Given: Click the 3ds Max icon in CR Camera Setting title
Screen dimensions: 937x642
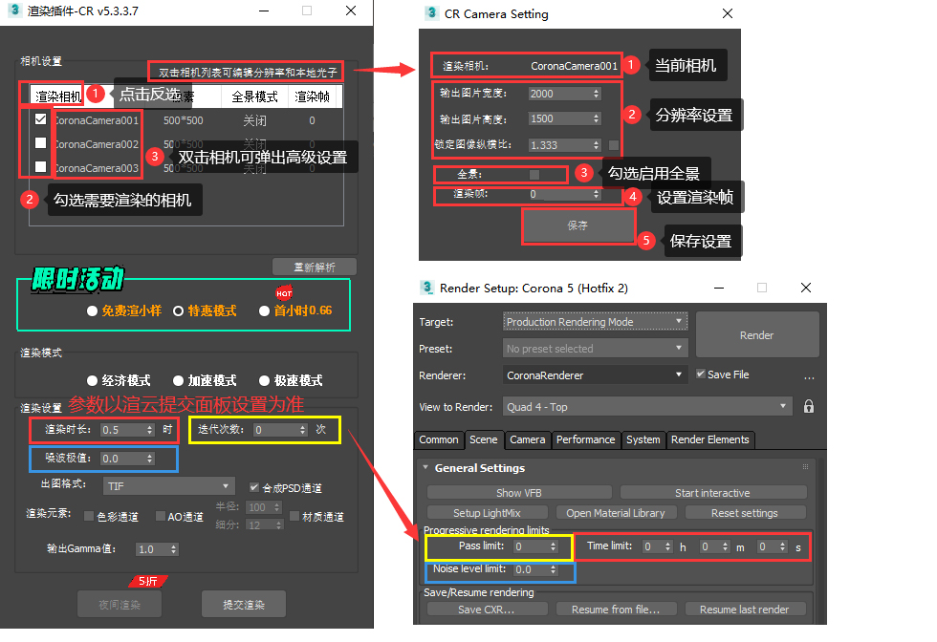Looking at the screenshot, I should [428, 14].
